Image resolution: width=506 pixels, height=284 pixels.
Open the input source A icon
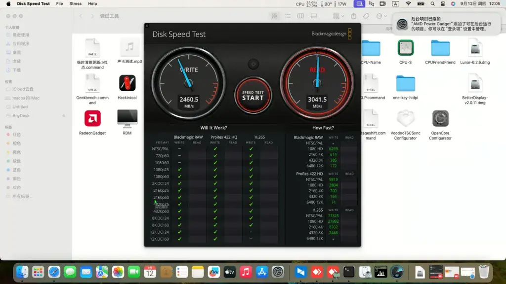click(395, 3)
